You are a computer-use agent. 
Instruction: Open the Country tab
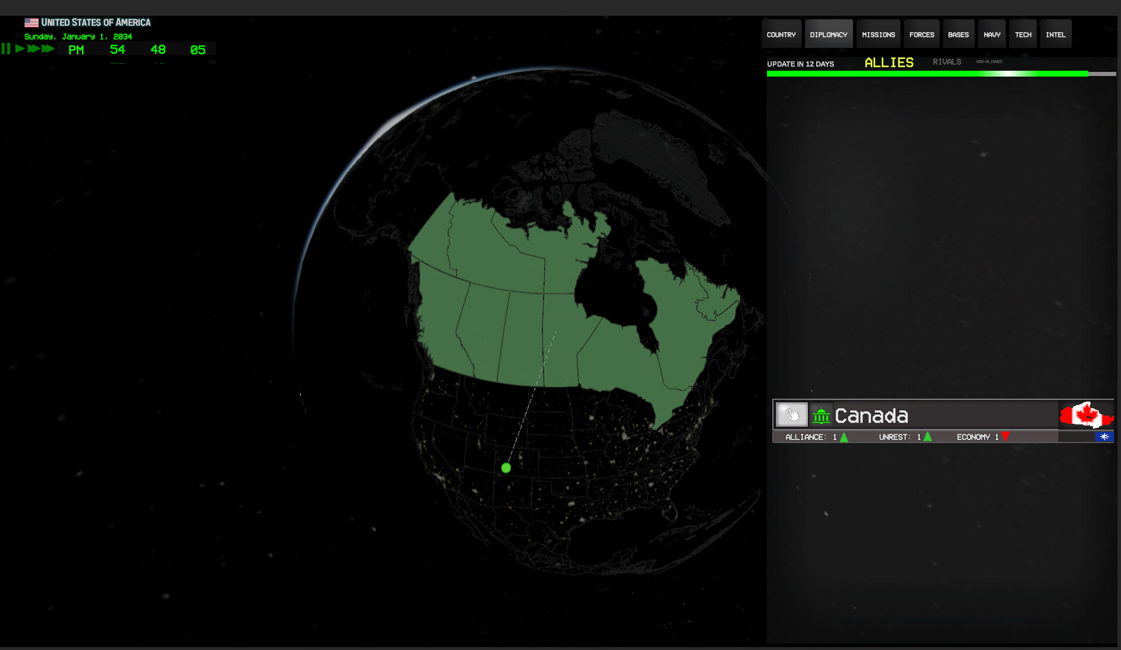tap(781, 34)
